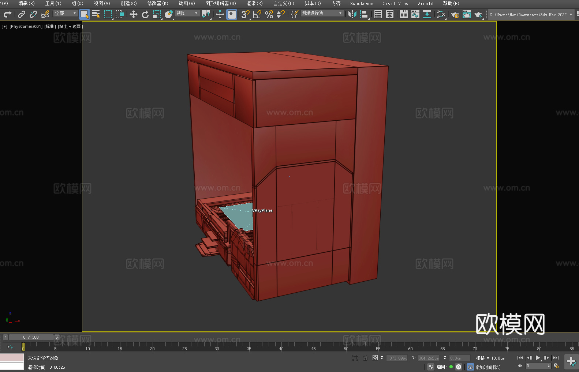Click the [粘土 + 边面] viewport label

tap(70, 26)
